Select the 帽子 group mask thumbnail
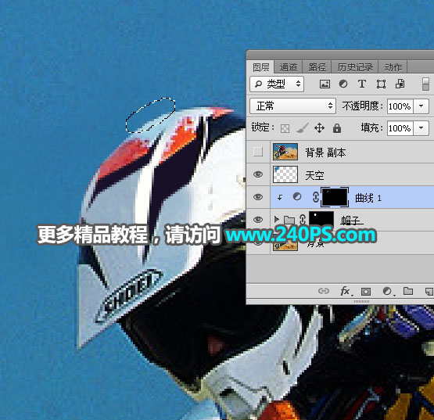The width and height of the screenshot is (434, 420). 321,218
